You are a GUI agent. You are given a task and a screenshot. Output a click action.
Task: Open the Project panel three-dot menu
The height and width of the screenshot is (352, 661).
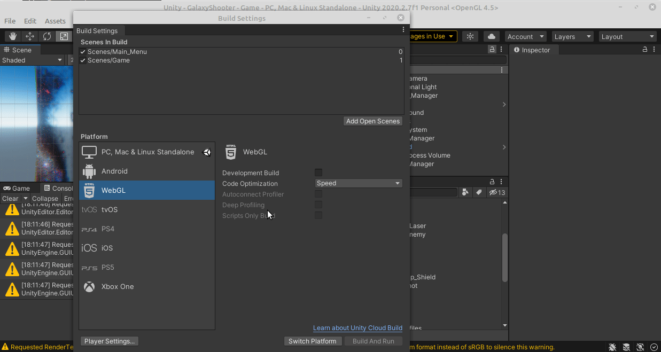point(502,182)
